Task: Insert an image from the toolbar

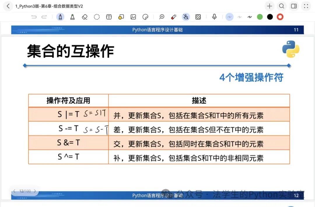Action: tap(133, 17)
